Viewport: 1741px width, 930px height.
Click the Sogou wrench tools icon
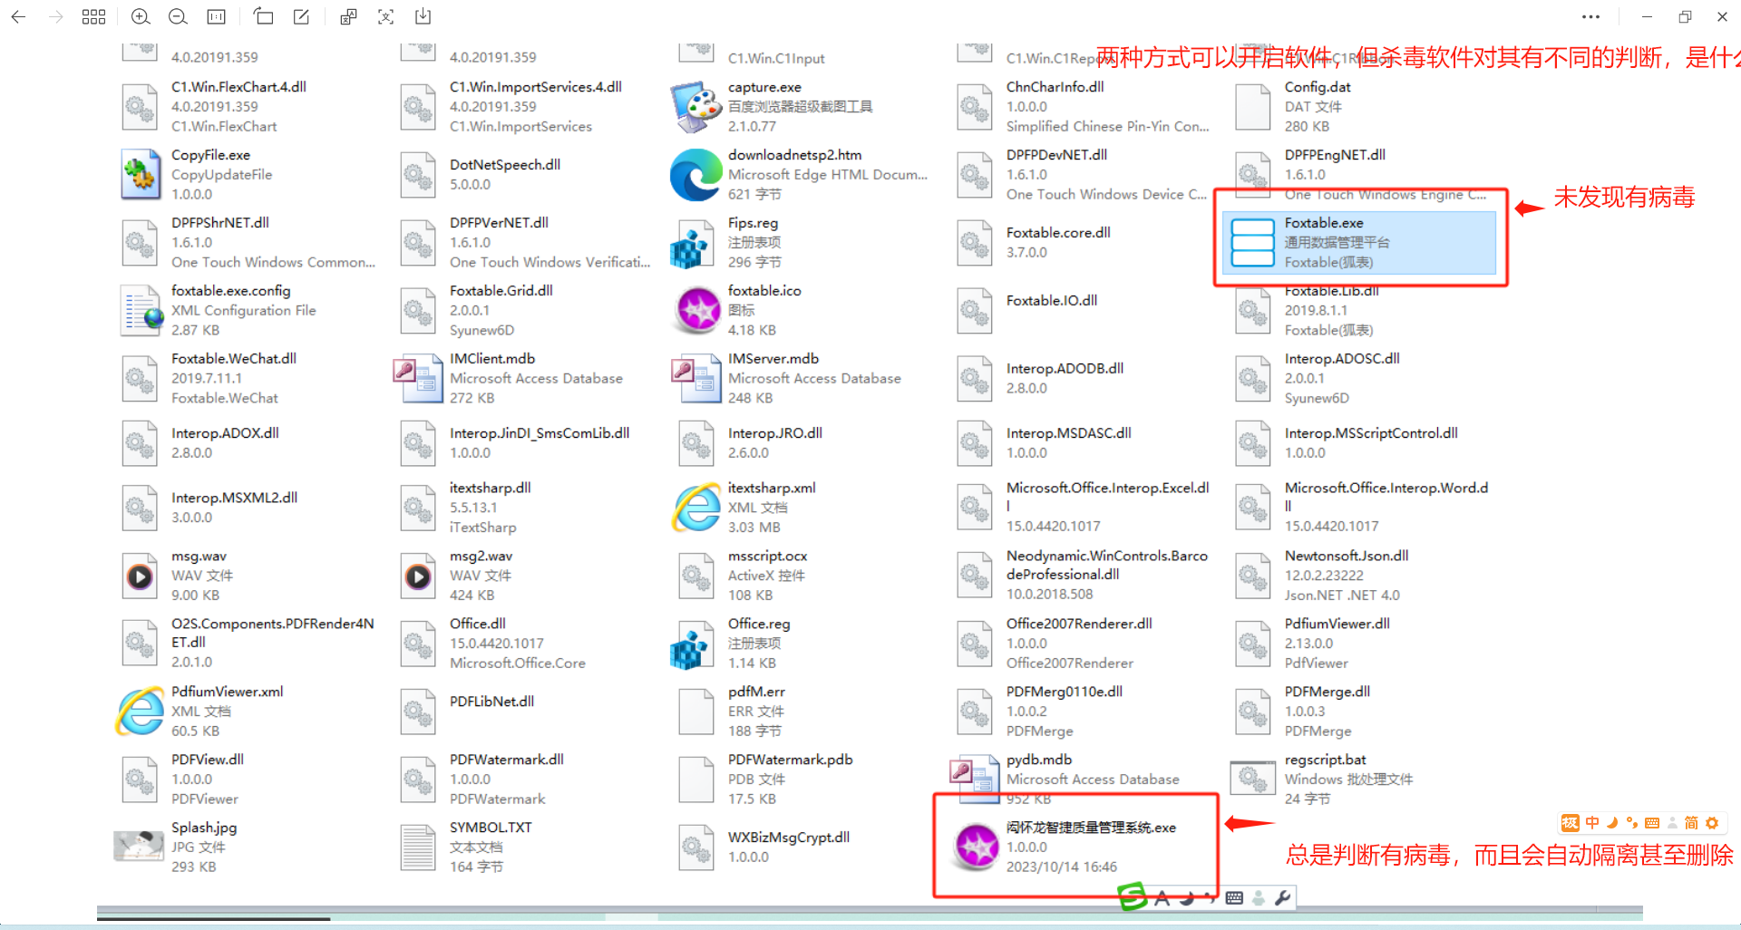point(1282,898)
